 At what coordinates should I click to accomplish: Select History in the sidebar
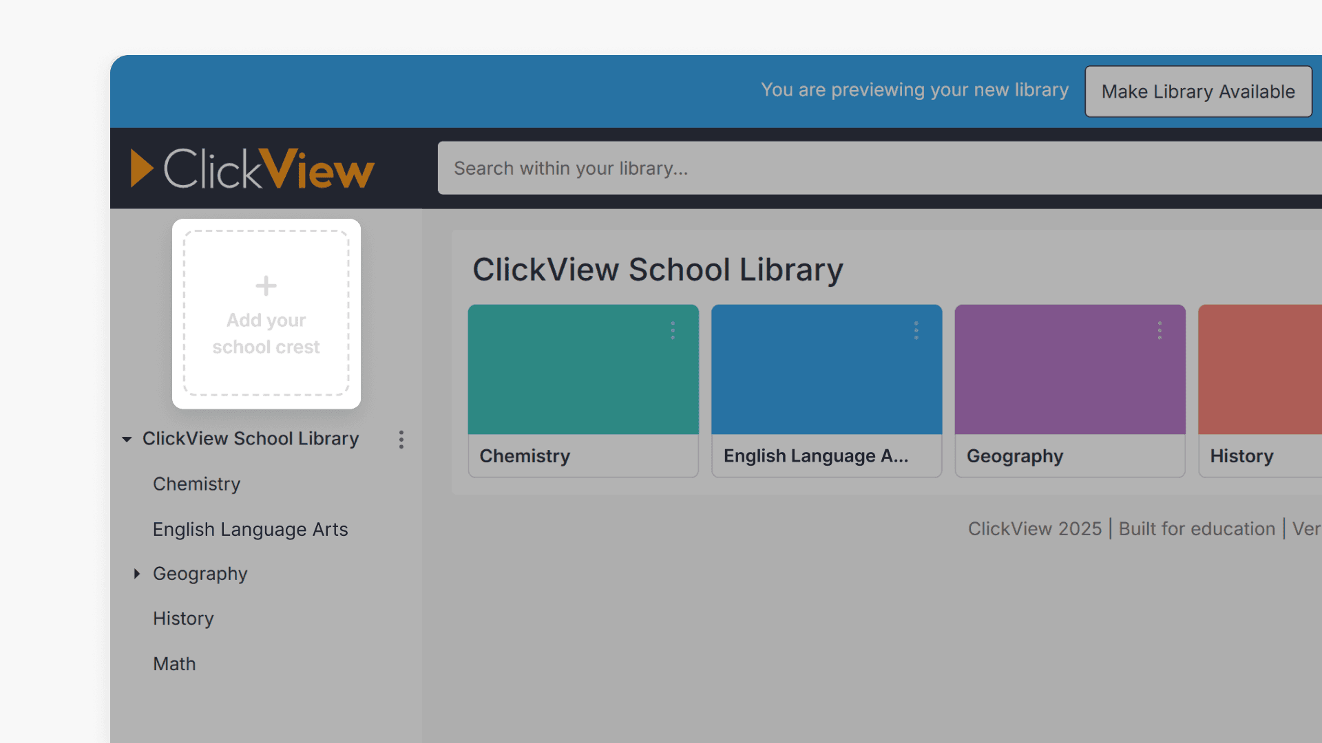pyautogui.click(x=183, y=618)
